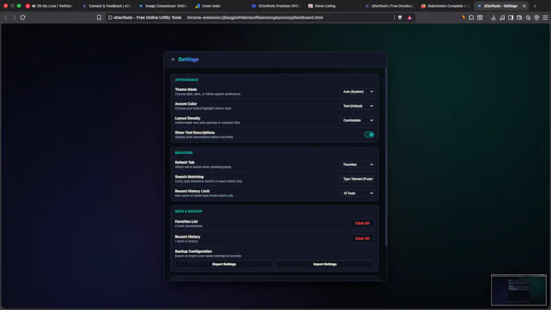Screen dimensions: 551x310
Task: Click the DATA & BACKUP section heading
Action: (189, 211)
